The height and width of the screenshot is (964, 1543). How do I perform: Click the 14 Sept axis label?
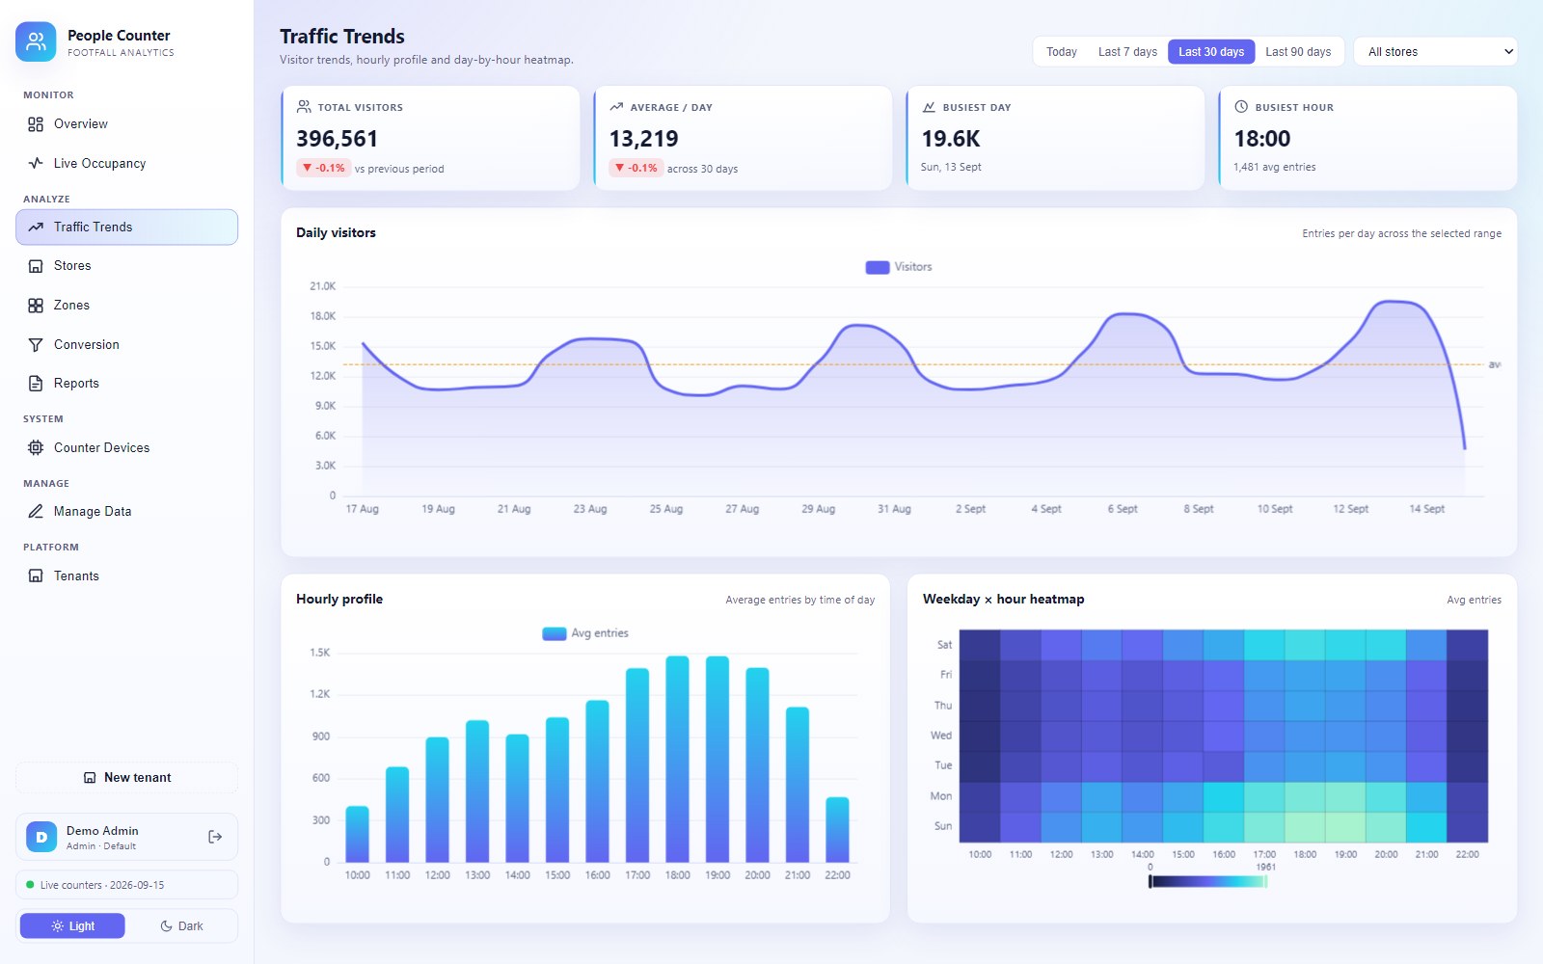tap(1426, 509)
